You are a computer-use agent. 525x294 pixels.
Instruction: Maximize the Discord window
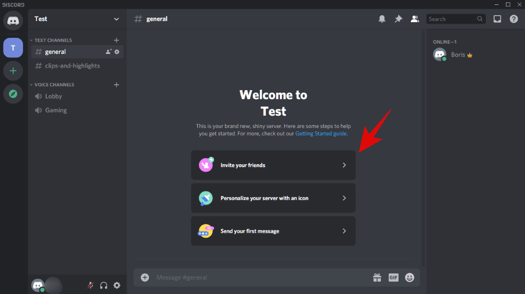[x=508, y=4]
